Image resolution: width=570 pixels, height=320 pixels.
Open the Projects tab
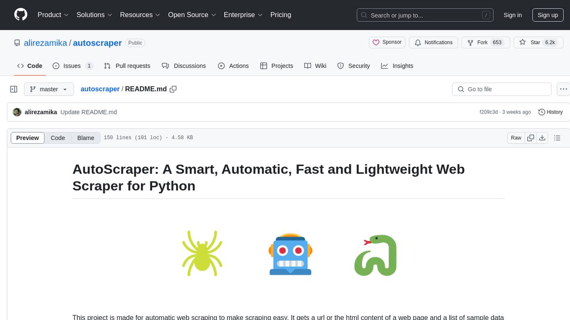277,66
